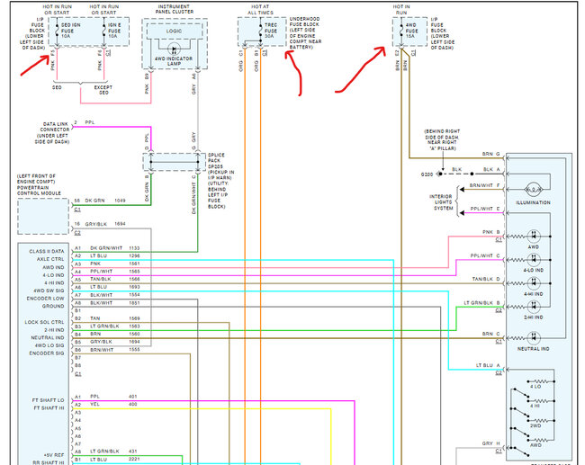
Task: Click the Splice Pack SP205 box
Action: tap(171, 160)
